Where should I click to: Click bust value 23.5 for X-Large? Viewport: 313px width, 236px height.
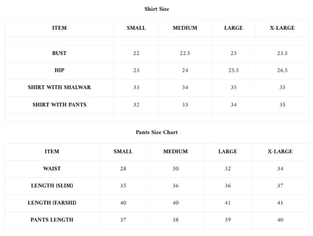(x=282, y=53)
